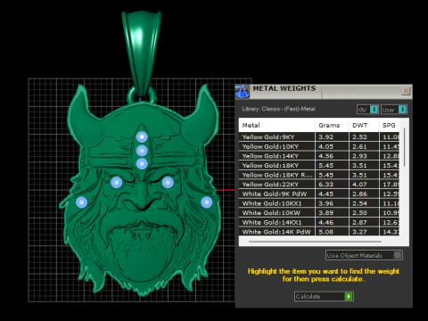Click the 2.50 DWT cell
Image resolution: width=428 pixels, height=321 pixels.
click(364, 213)
